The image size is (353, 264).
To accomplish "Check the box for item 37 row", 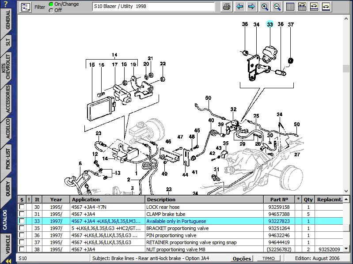I will (x=22, y=242).
